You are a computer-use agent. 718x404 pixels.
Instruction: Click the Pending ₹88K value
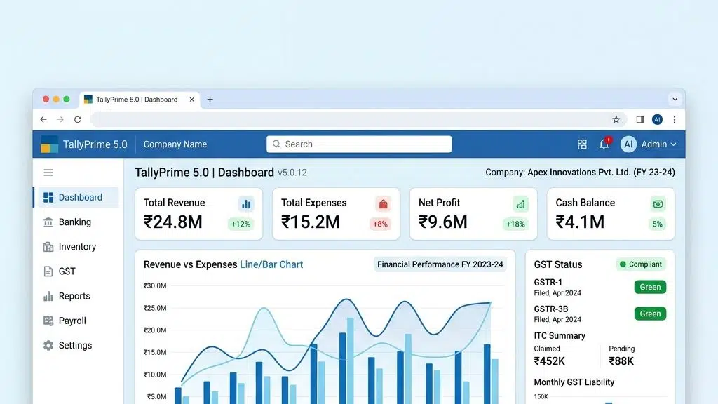[x=621, y=361]
